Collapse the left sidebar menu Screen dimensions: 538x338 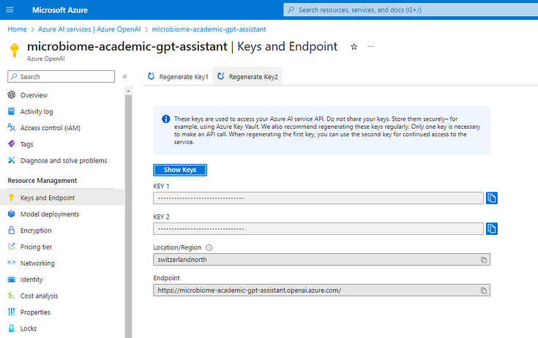click(x=124, y=76)
